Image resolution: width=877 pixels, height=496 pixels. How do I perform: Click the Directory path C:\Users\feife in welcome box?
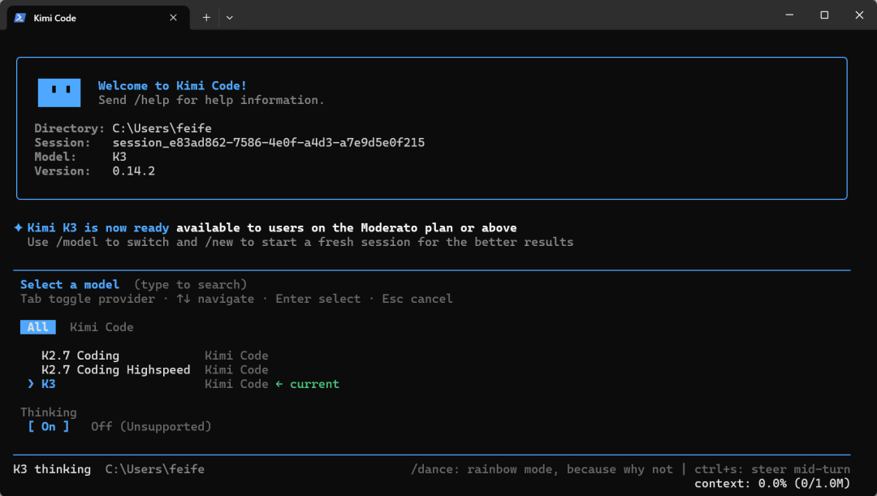tap(162, 128)
